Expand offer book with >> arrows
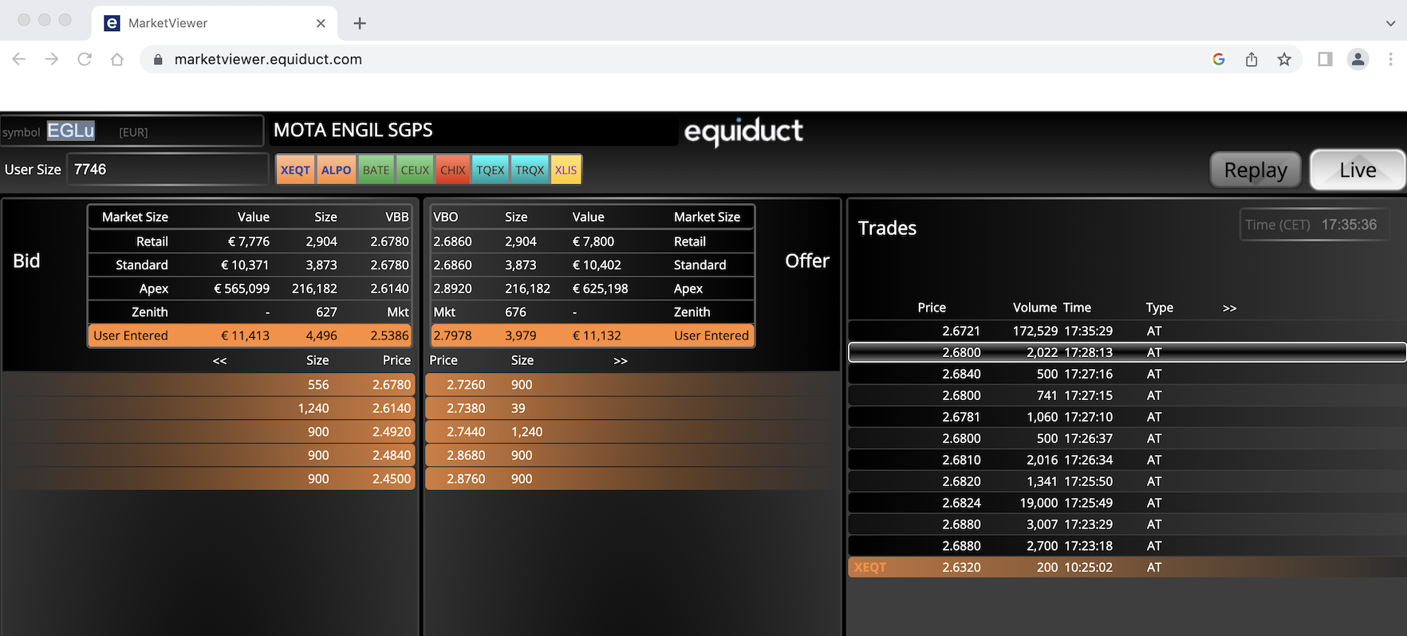Screen dimensions: 1407x636 click(621, 361)
